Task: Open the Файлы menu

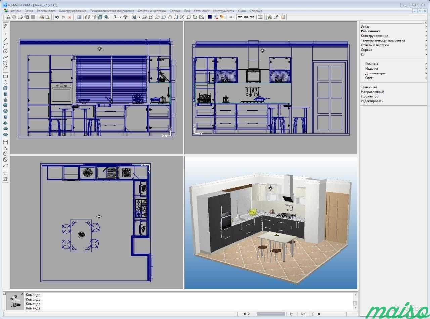Action: click(x=16, y=11)
